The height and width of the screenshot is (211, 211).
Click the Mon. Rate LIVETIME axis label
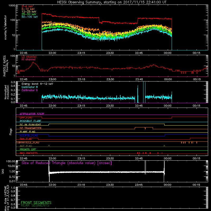click(x=7, y=198)
